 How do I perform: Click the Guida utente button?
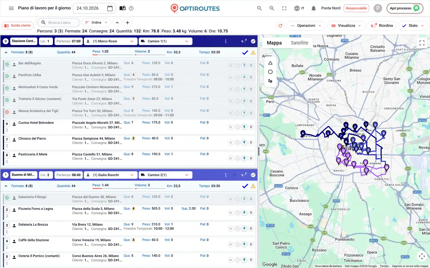coord(18,26)
